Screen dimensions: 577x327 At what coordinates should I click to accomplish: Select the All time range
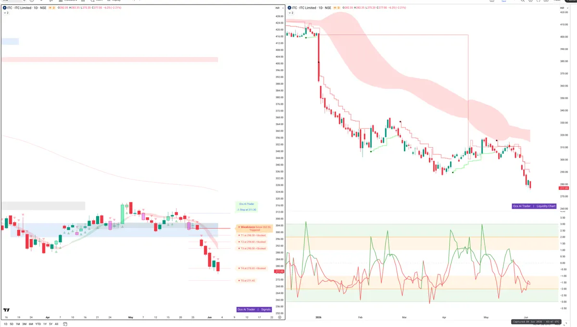pyautogui.click(x=56, y=324)
